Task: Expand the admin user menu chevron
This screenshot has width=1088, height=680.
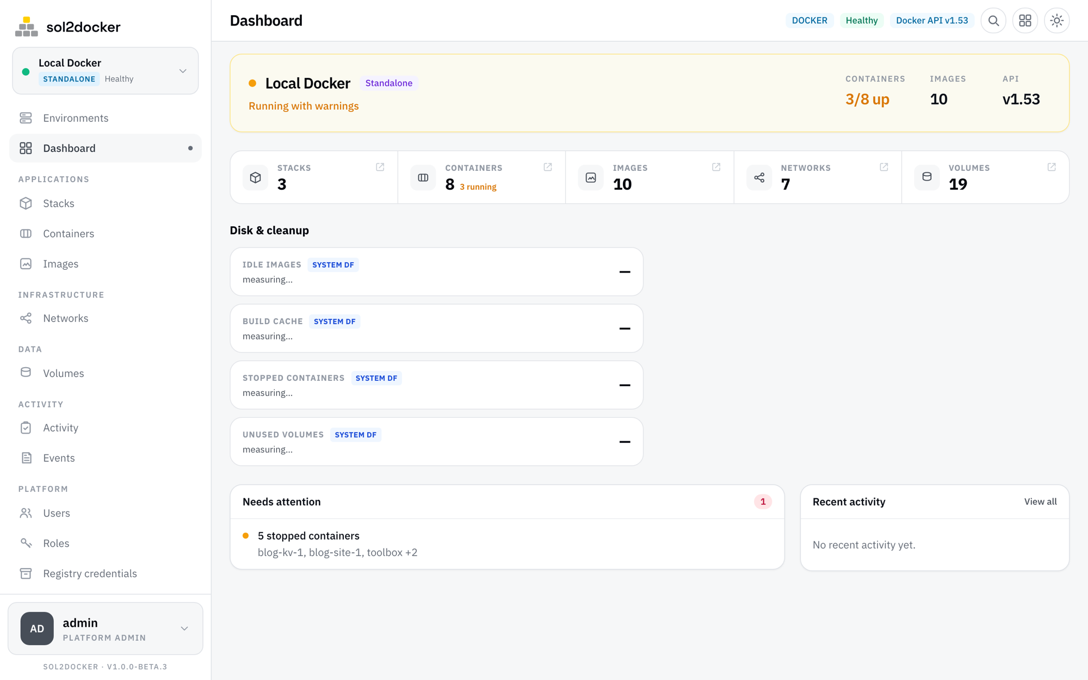Action: [x=184, y=628]
